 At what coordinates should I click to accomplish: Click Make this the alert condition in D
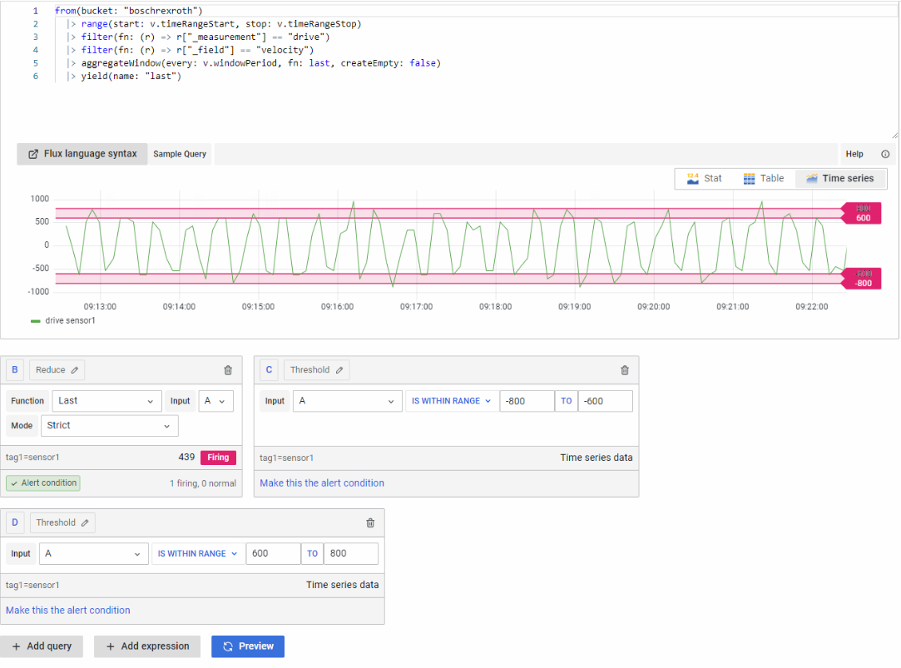68,610
